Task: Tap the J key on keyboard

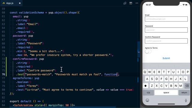Action: [176, 79]
